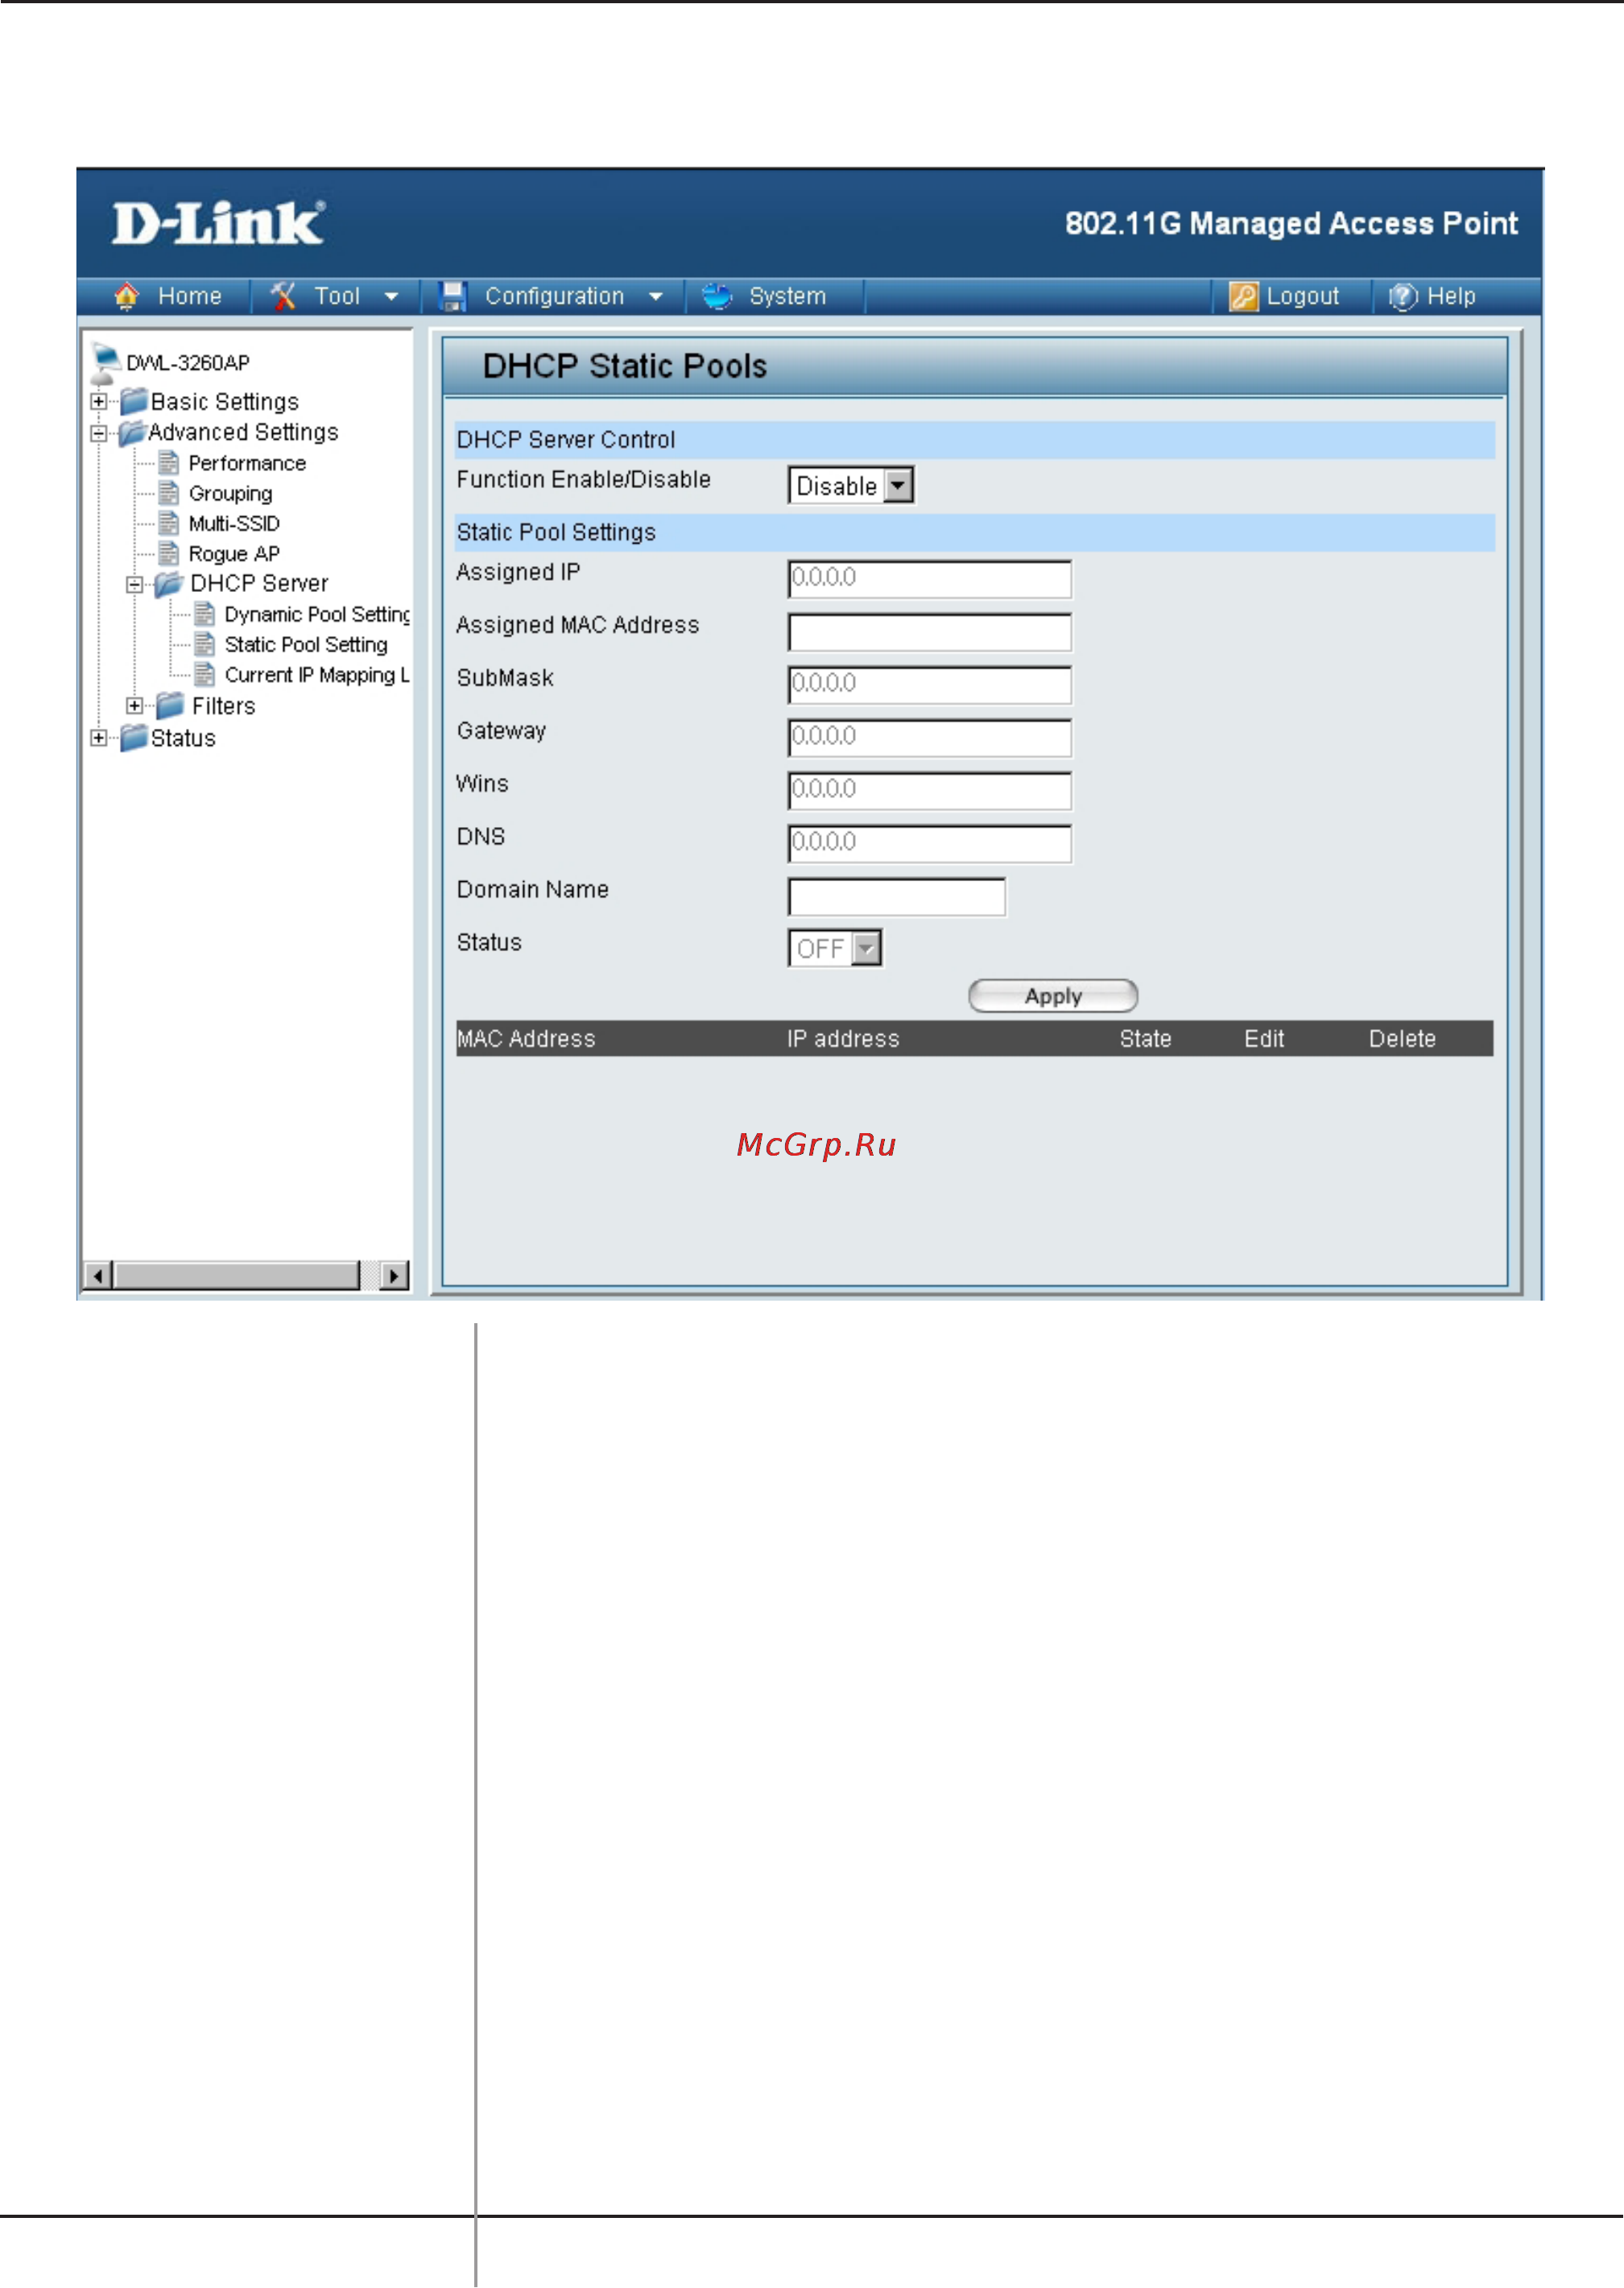Click the sidebar horizontal scrollbar thumb
Image resolution: width=1624 pixels, height=2288 pixels.
point(236,1276)
